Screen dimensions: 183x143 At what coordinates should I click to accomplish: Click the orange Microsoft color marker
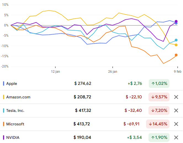(x=4, y=124)
